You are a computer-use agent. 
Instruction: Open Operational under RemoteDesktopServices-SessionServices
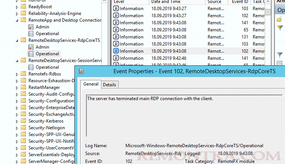click(47, 67)
